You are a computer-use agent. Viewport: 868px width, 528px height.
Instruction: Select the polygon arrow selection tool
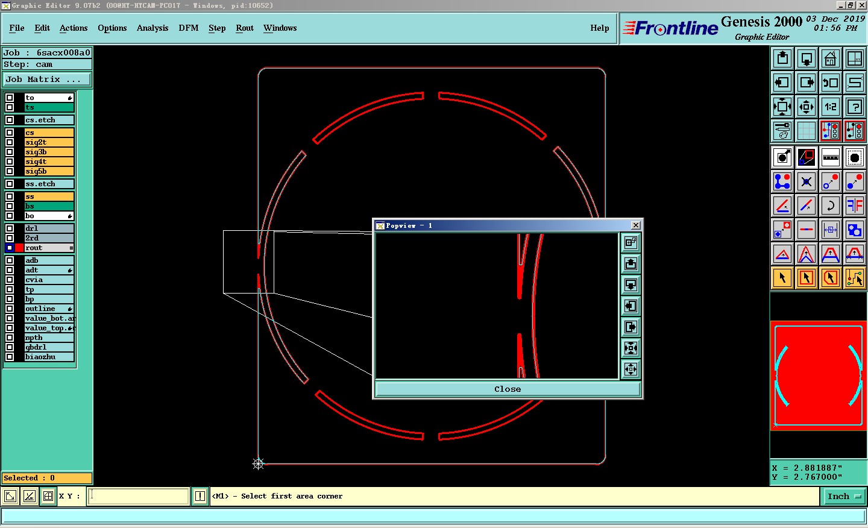pos(831,278)
